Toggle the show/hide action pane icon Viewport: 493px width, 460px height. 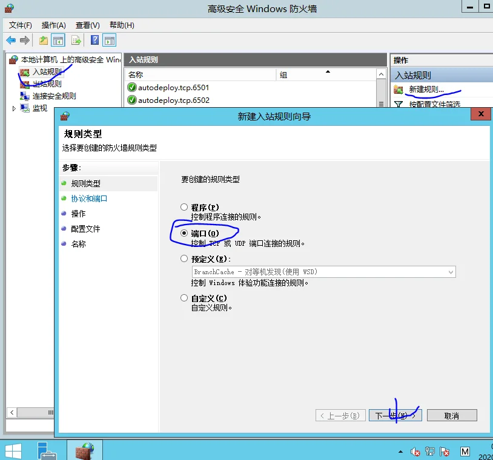point(109,40)
